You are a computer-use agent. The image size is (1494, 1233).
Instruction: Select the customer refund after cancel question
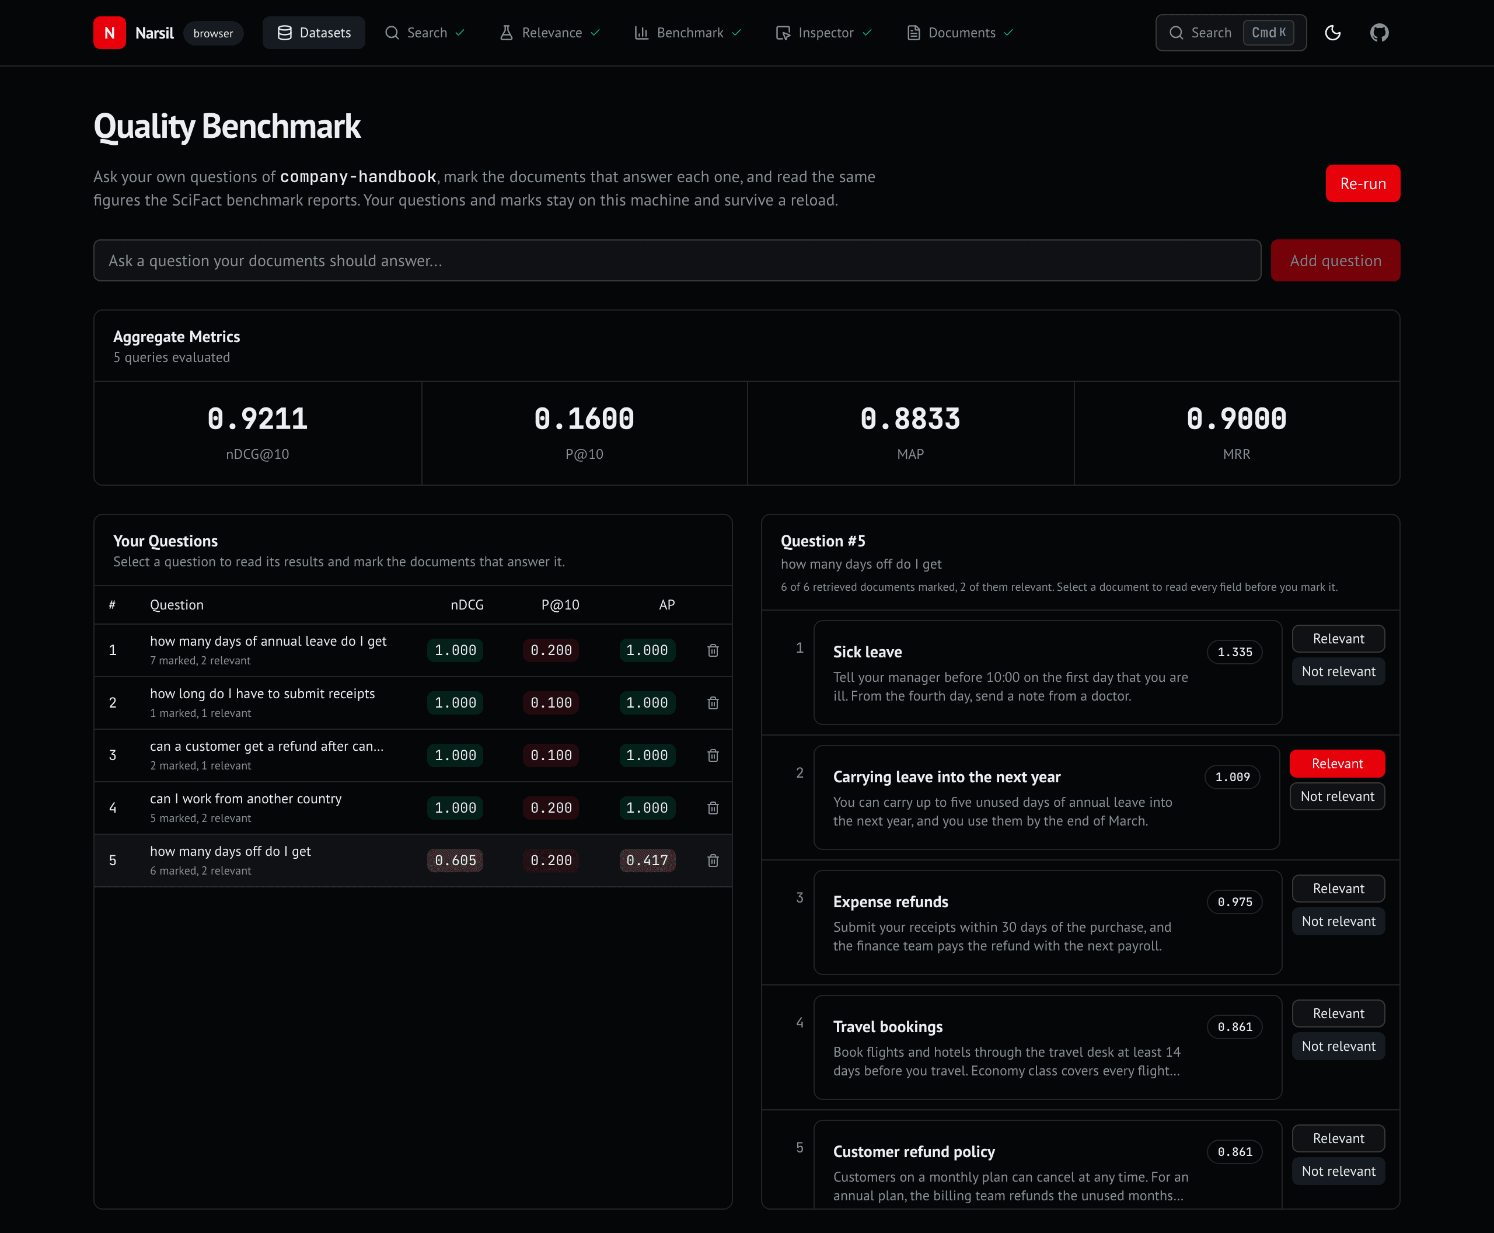point(413,755)
